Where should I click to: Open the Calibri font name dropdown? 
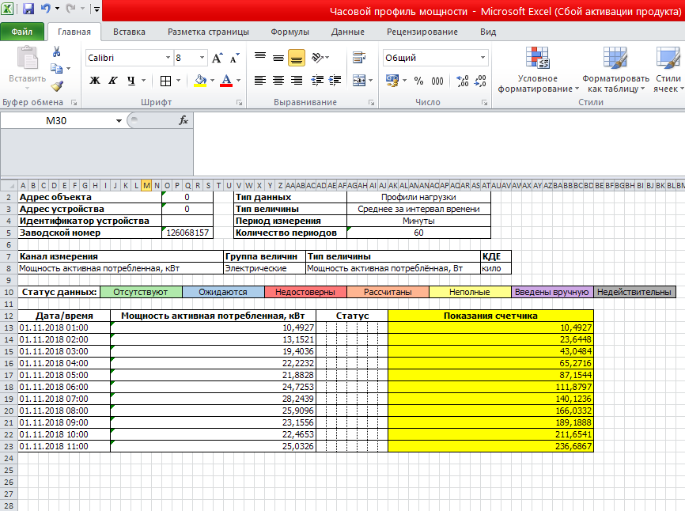click(x=168, y=58)
